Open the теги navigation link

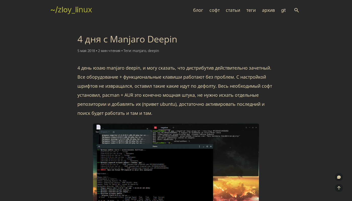251,10
